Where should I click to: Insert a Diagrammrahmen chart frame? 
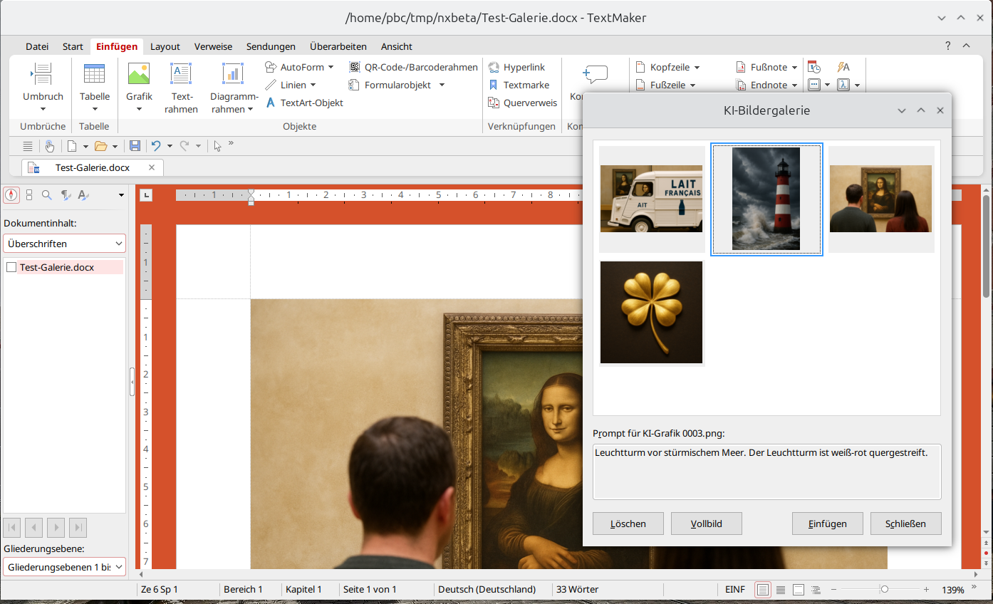tap(234, 87)
